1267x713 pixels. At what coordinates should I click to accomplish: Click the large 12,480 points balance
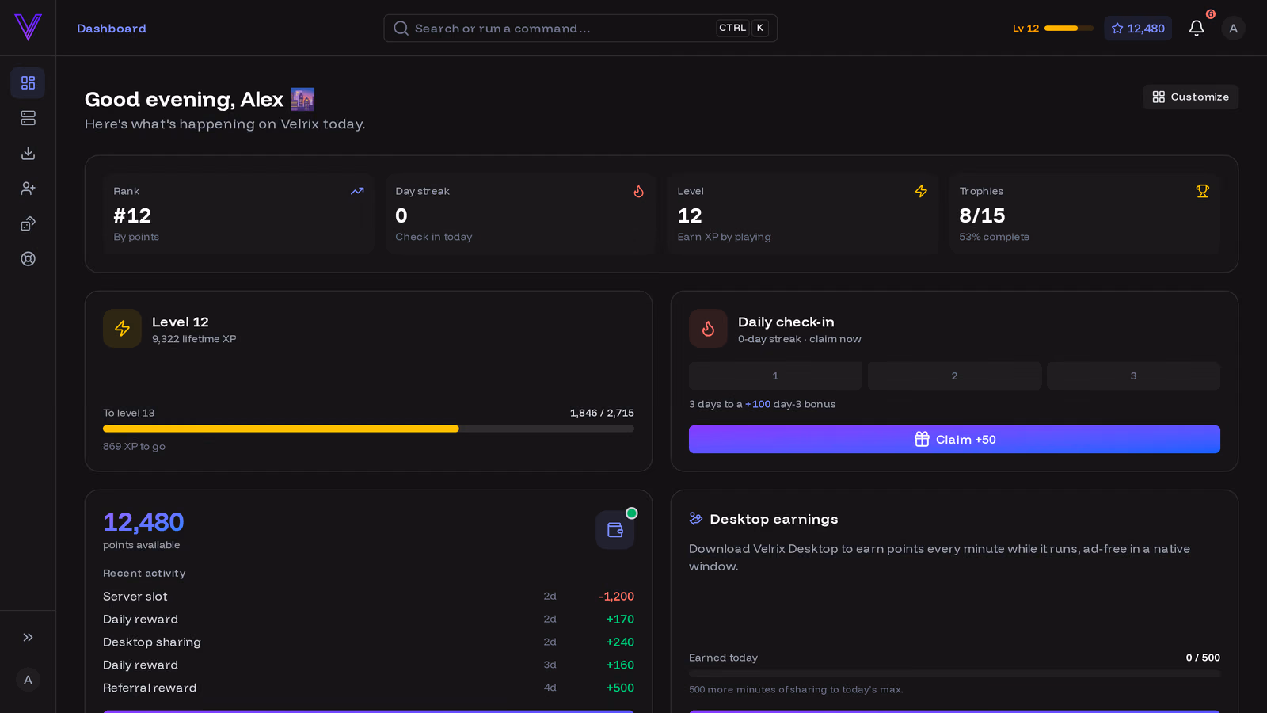click(143, 522)
